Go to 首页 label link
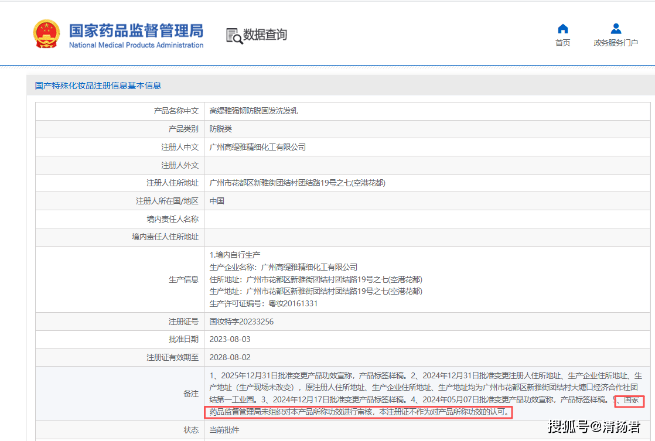This screenshot has width=655, height=441. (562, 43)
